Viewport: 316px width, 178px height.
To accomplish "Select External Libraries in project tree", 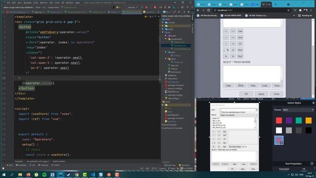I will coord(169,125).
